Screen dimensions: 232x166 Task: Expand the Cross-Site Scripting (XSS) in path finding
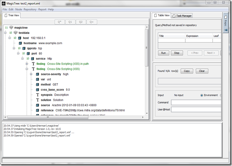coord(27,64)
